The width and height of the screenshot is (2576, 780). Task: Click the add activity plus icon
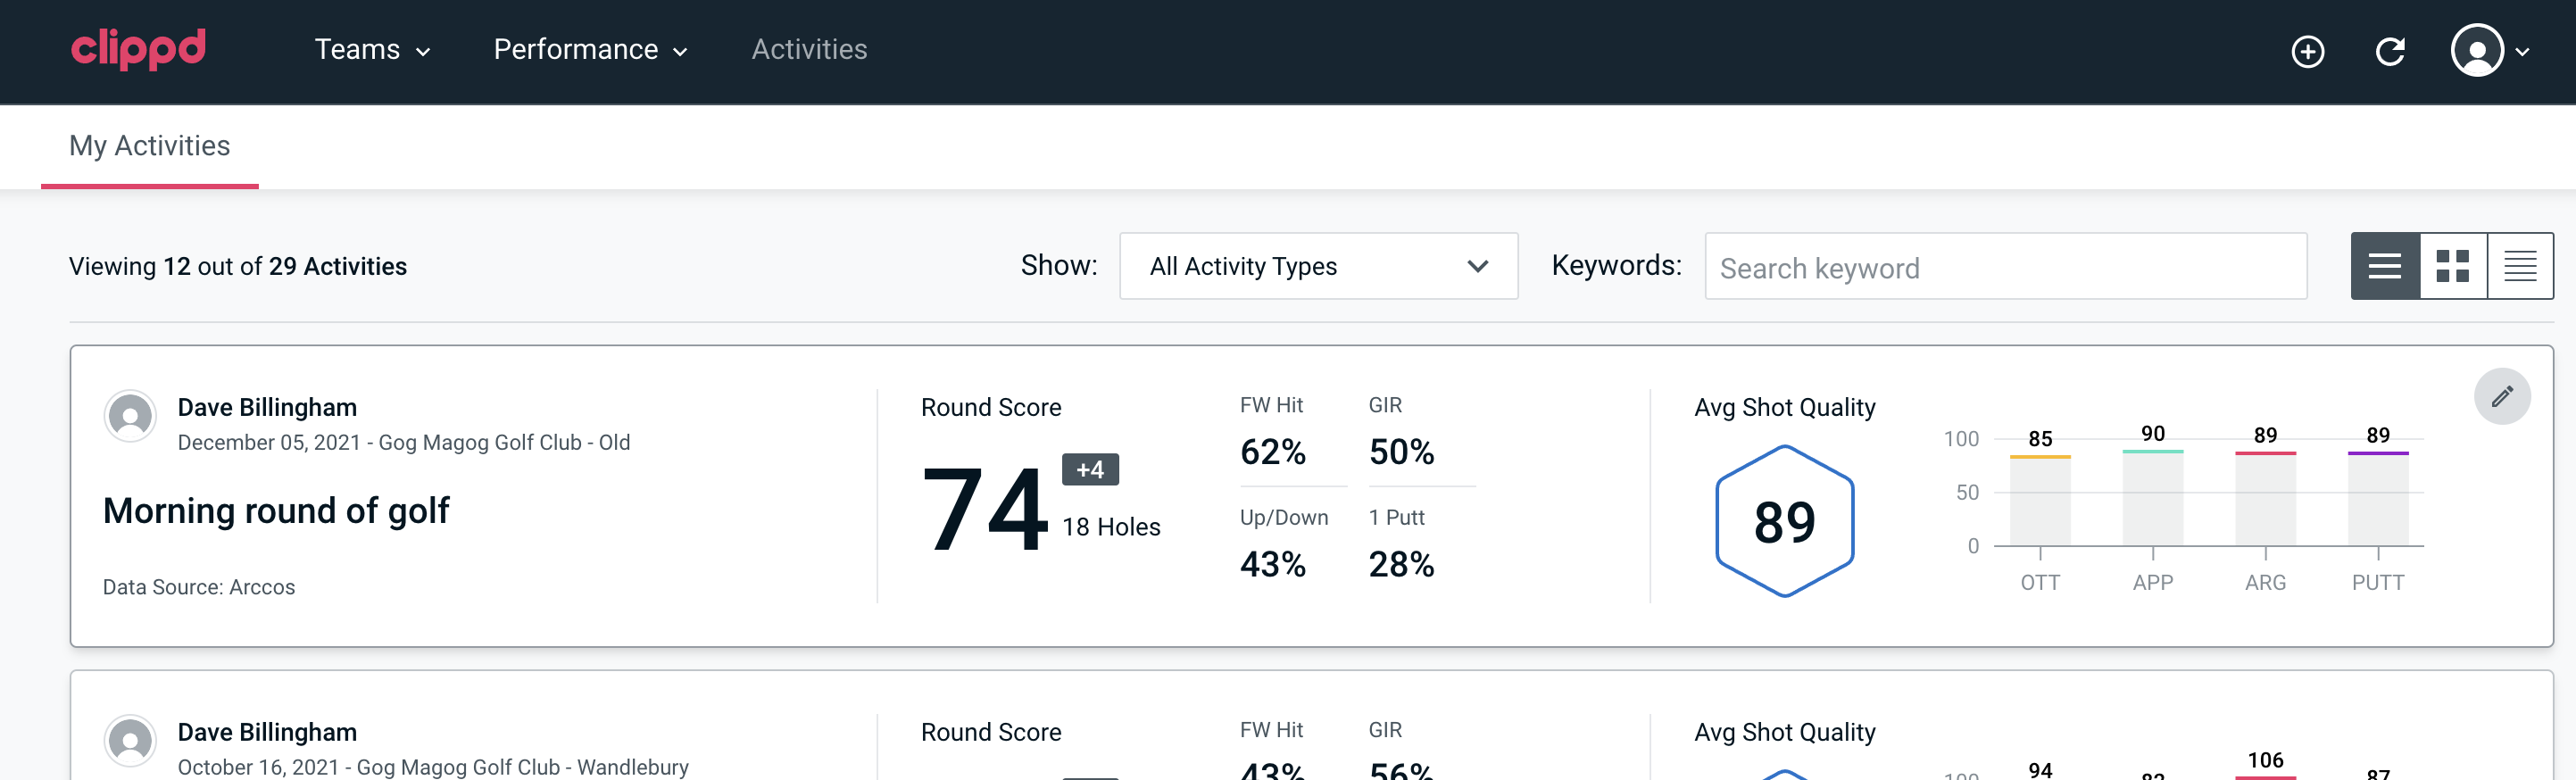click(x=2307, y=51)
